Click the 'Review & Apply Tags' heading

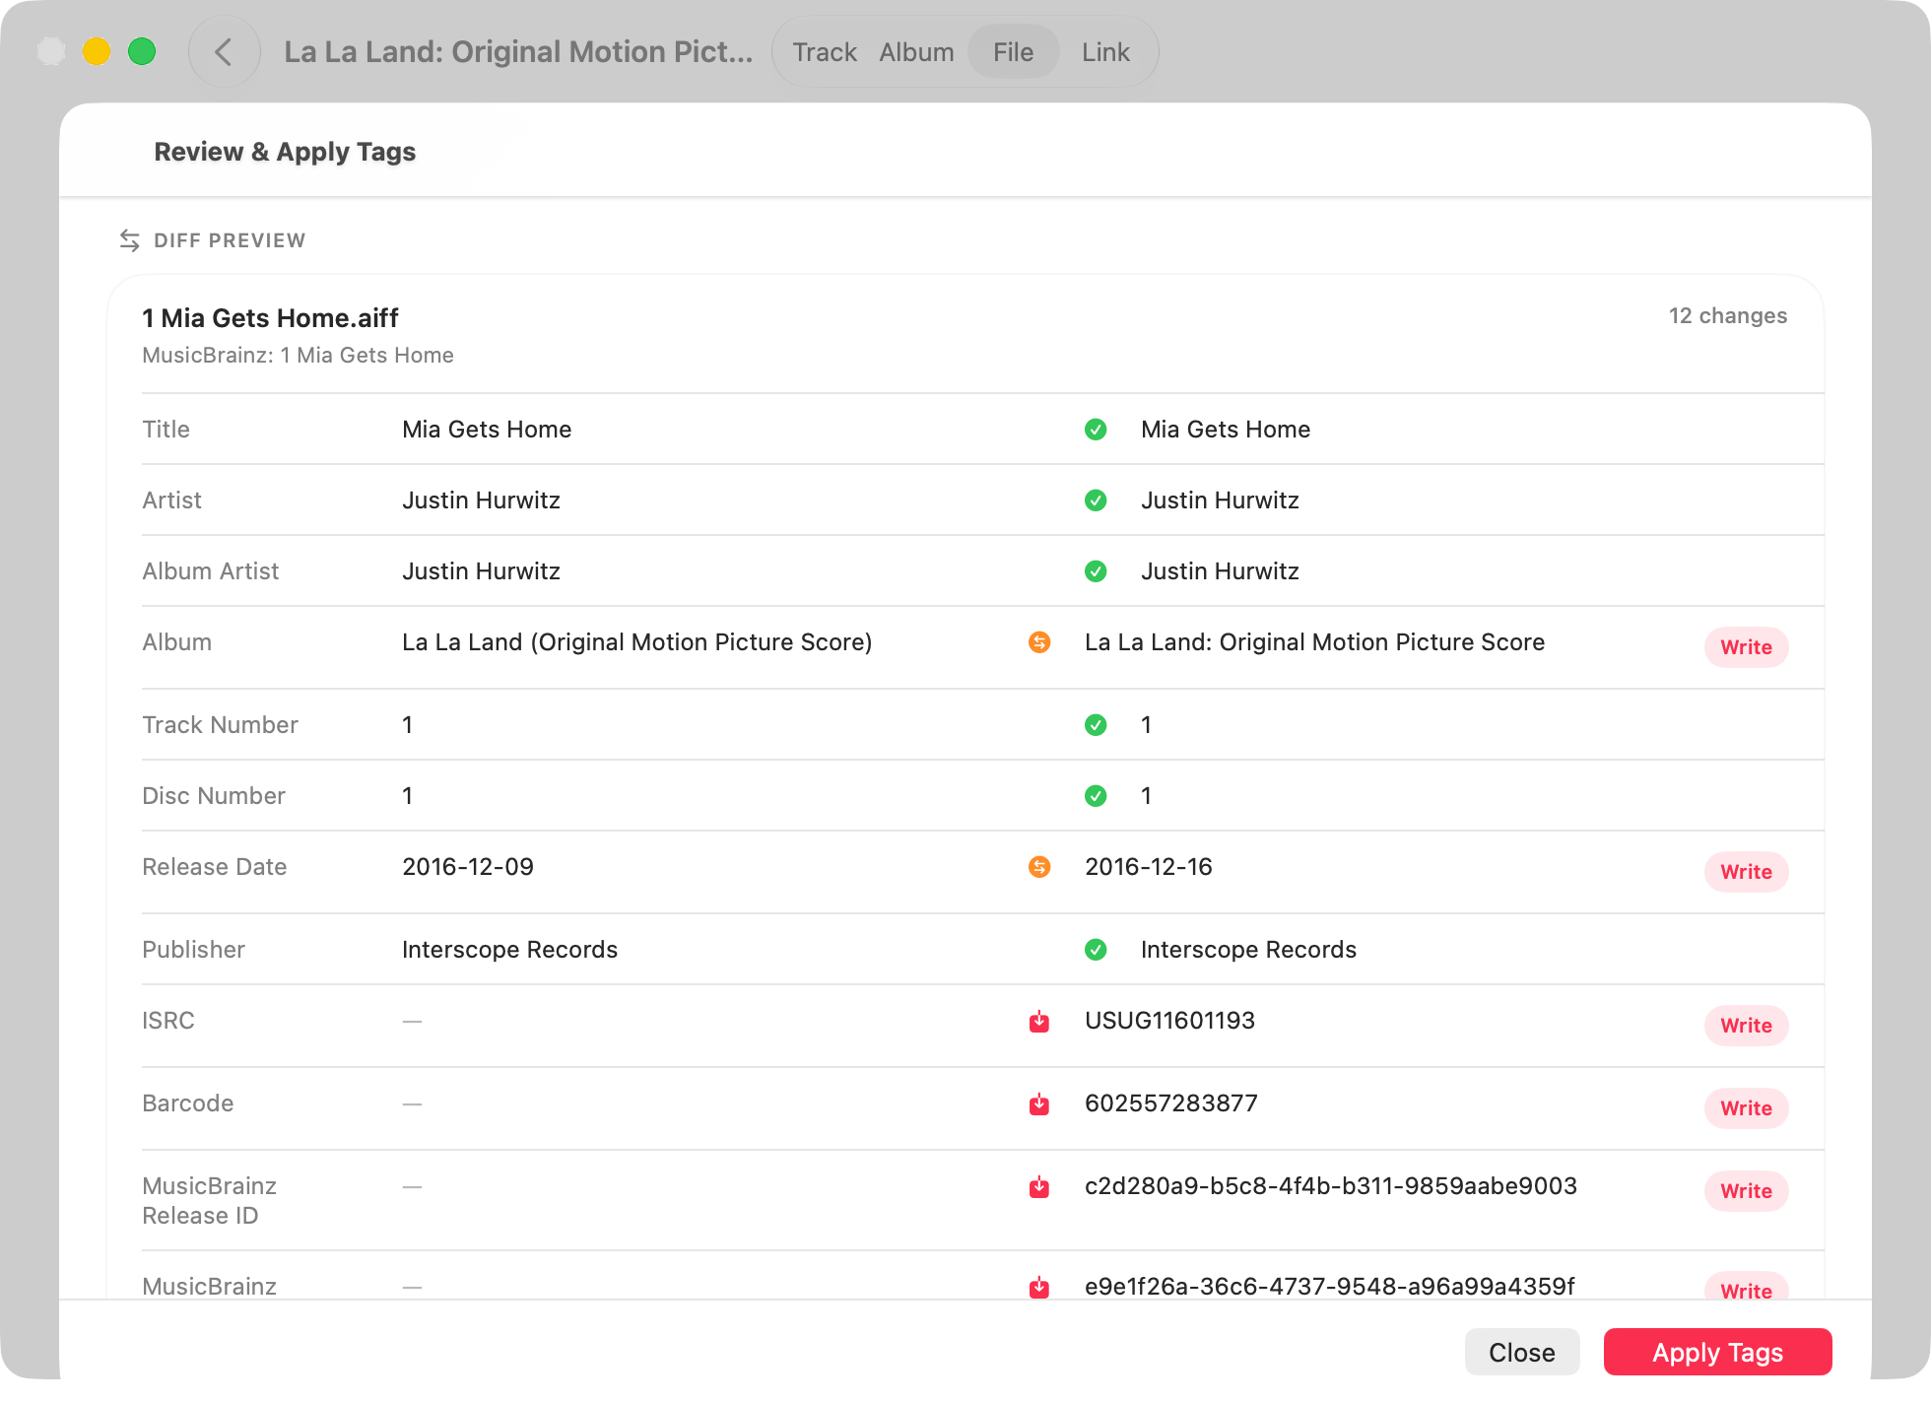click(x=285, y=152)
